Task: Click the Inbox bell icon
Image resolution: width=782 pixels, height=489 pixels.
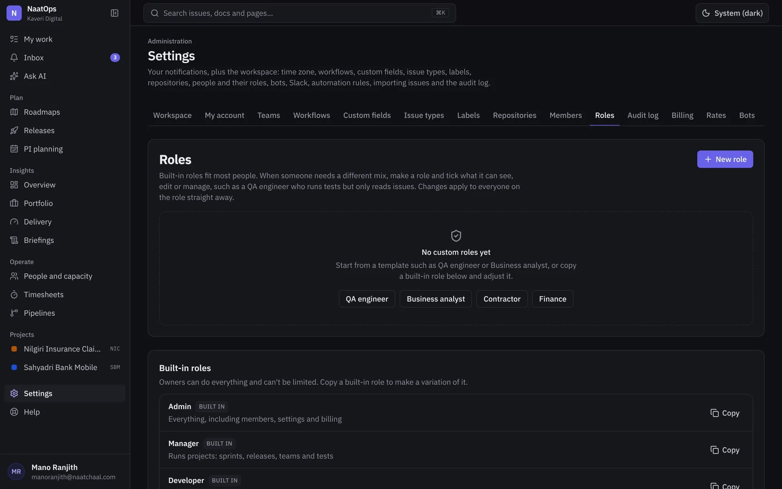Action: tap(14, 57)
